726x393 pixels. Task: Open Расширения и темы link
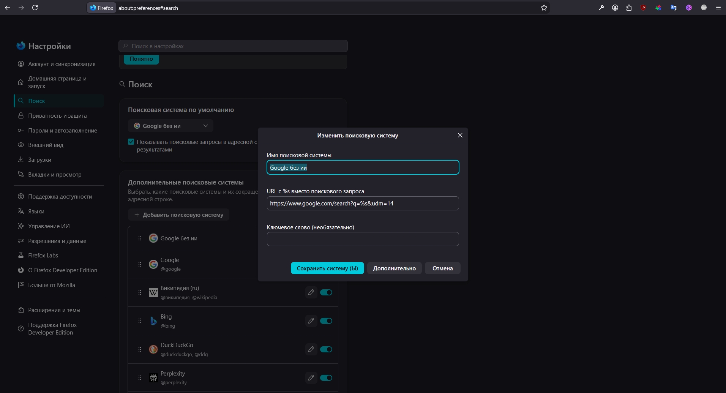click(x=59, y=310)
